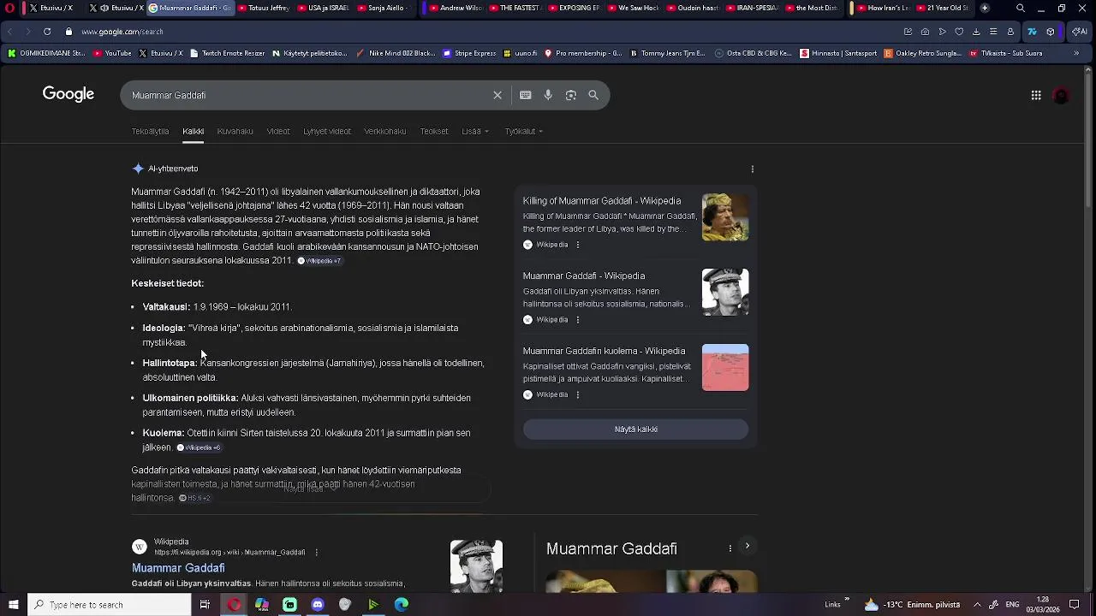Open options for Killing of Muammar Gaddafi source
Viewport: 1096px width, 616px height.
[x=578, y=245]
